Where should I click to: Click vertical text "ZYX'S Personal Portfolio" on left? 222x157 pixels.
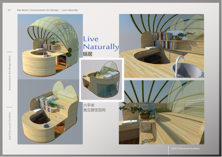[x=10, y=126]
